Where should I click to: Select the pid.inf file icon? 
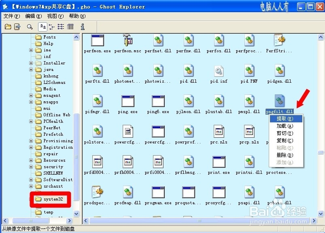tap(219, 71)
